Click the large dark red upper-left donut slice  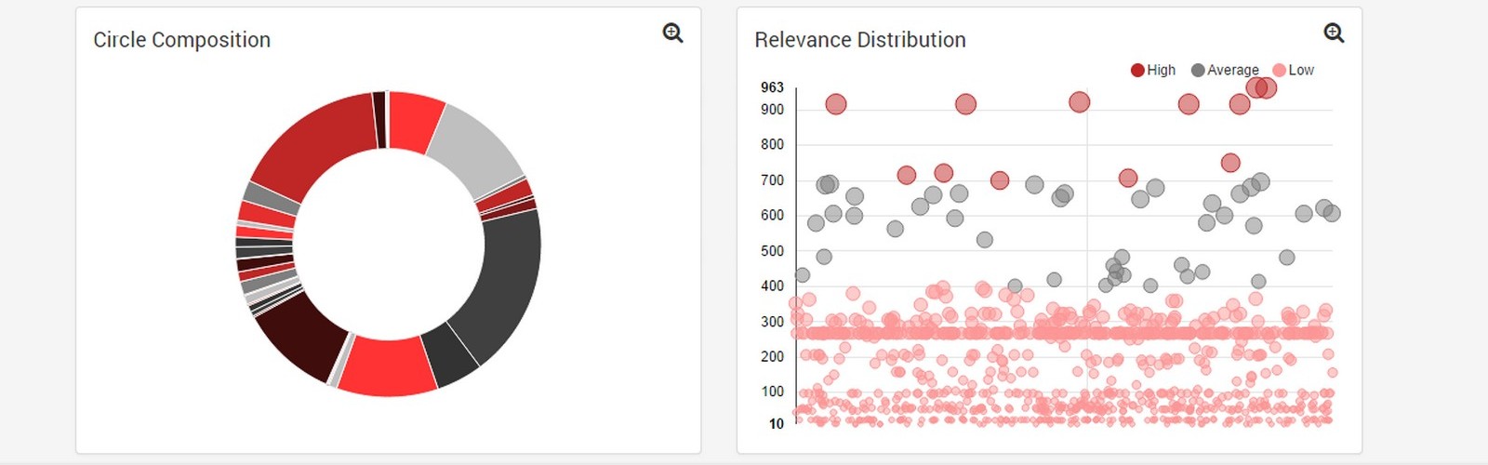(312, 144)
